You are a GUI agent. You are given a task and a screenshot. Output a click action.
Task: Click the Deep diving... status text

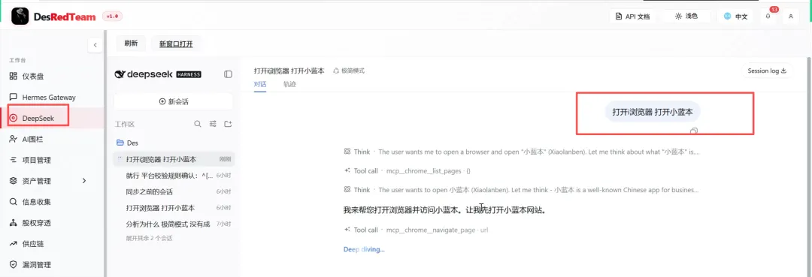[x=364, y=250]
